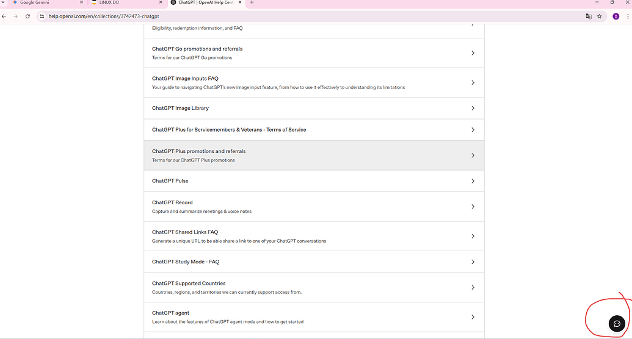The width and height of the screenshot is (632, 339).
Task: Close the Google Gemini tab
Action: tap(81, 2)
